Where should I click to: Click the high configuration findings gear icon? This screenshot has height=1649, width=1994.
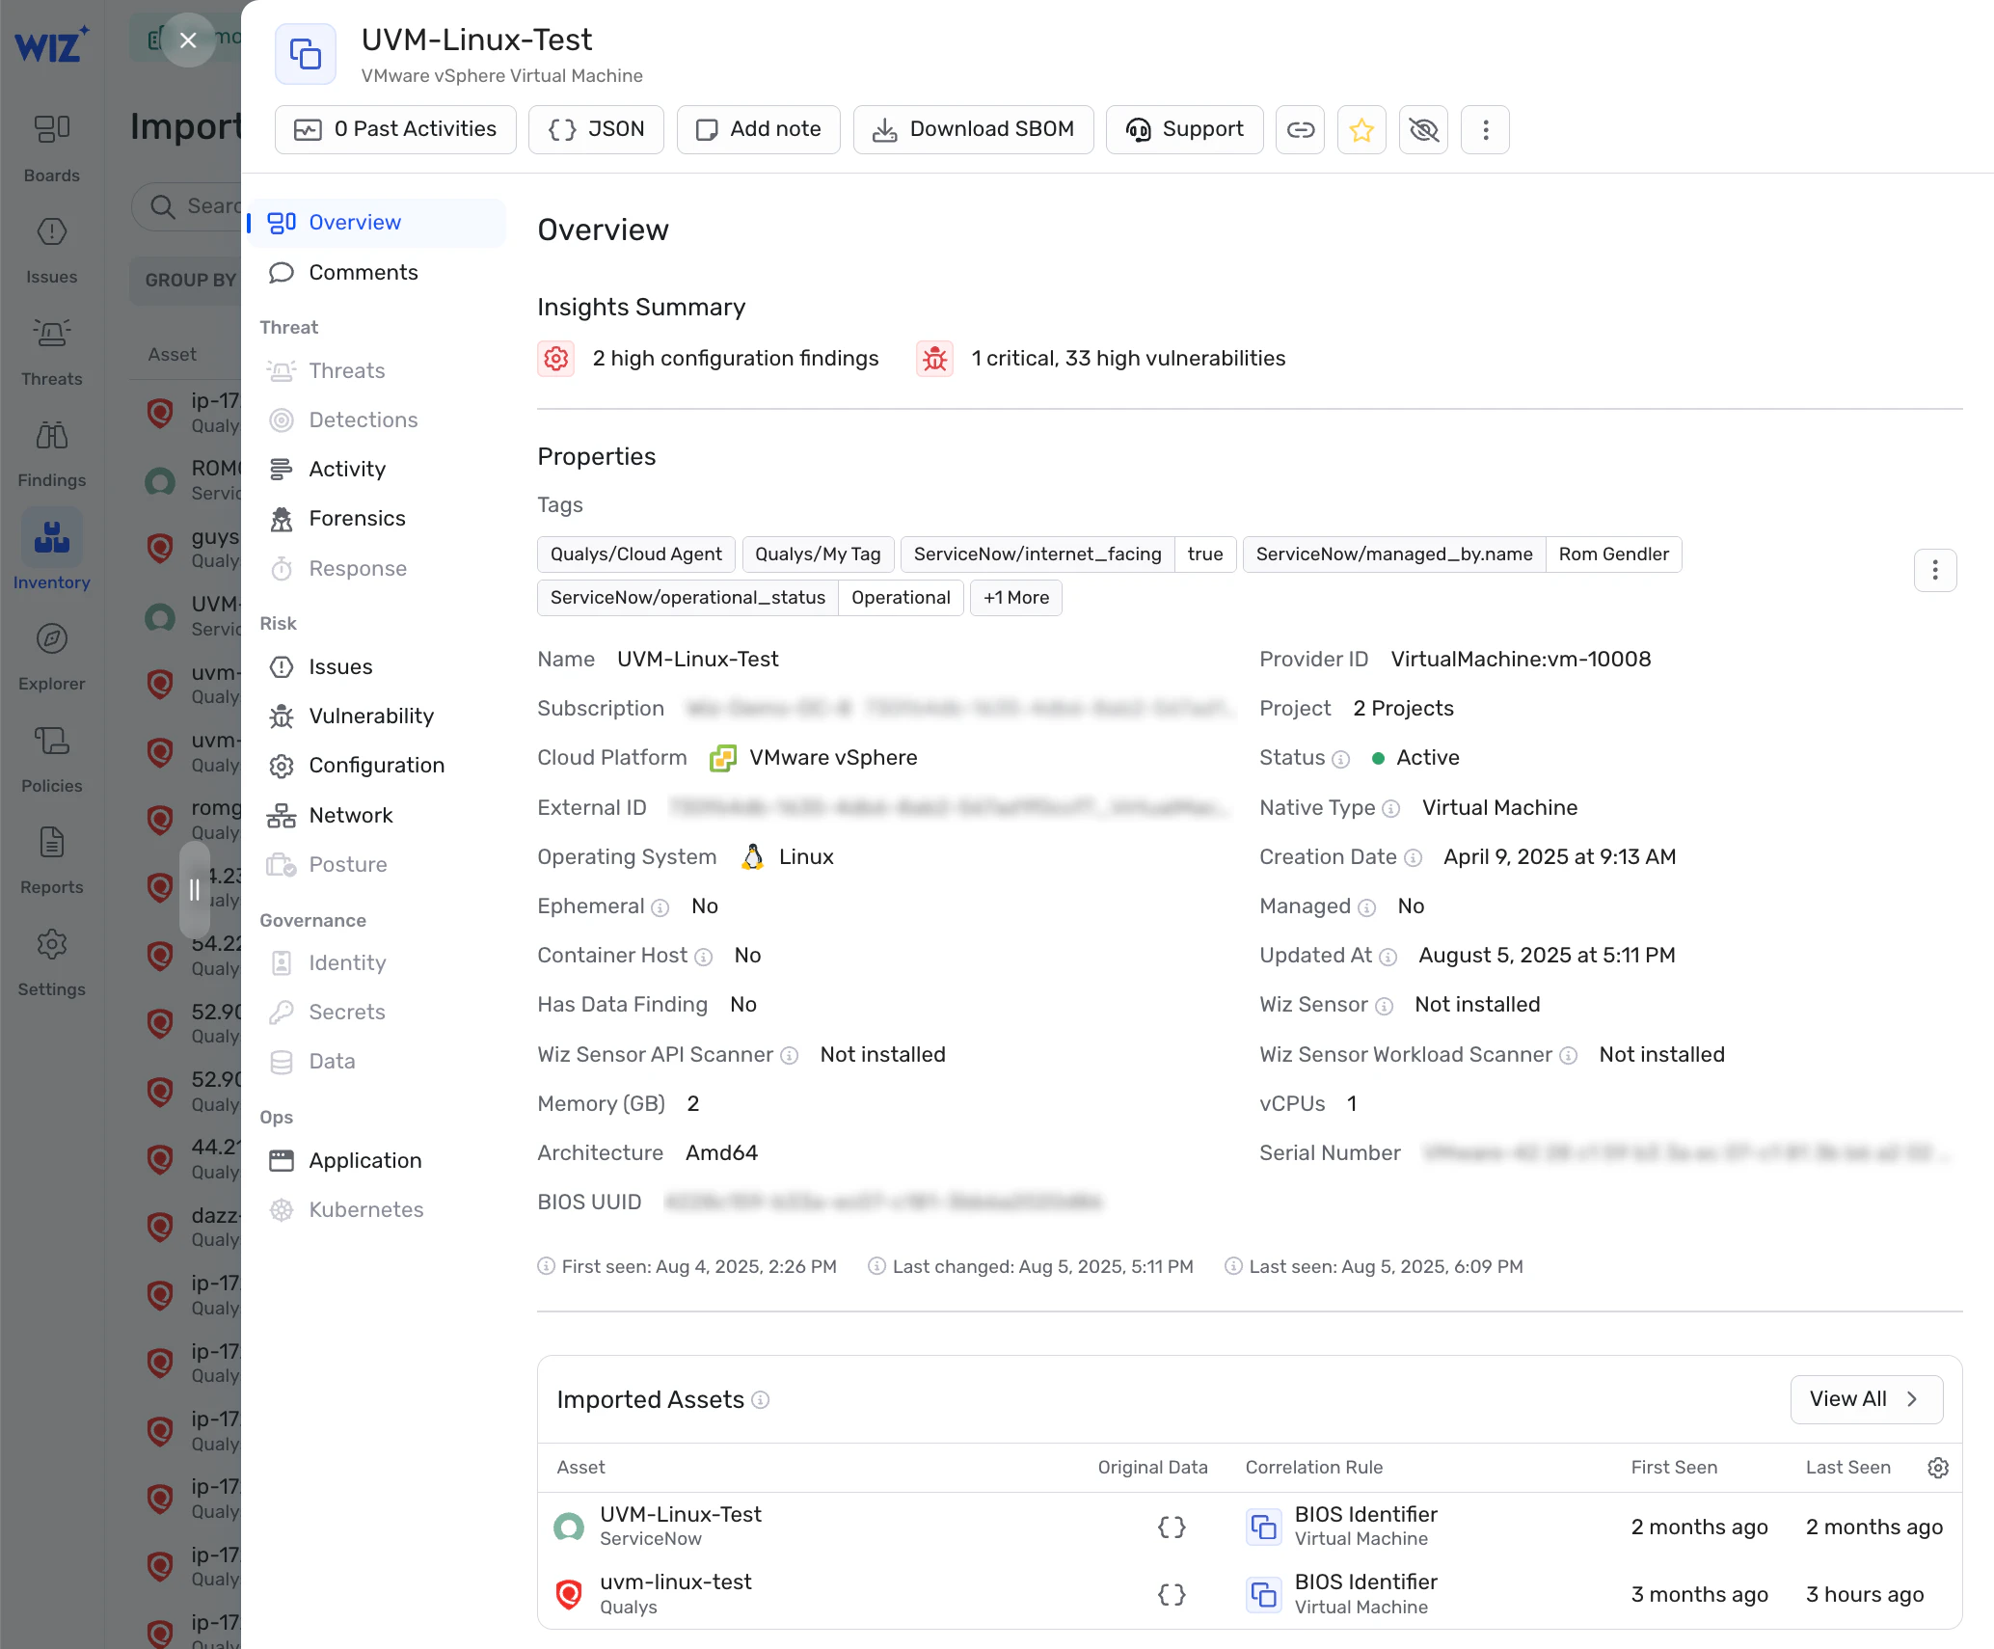(556, 359)
